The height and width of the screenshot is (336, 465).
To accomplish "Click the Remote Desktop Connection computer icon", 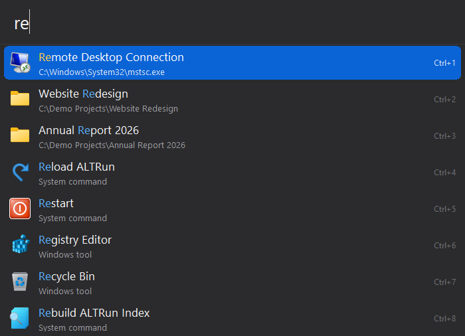I will (x=20, y=62).
